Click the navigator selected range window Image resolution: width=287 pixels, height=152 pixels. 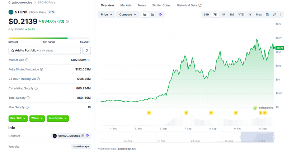pyautogui.click(x=257, y=137)
